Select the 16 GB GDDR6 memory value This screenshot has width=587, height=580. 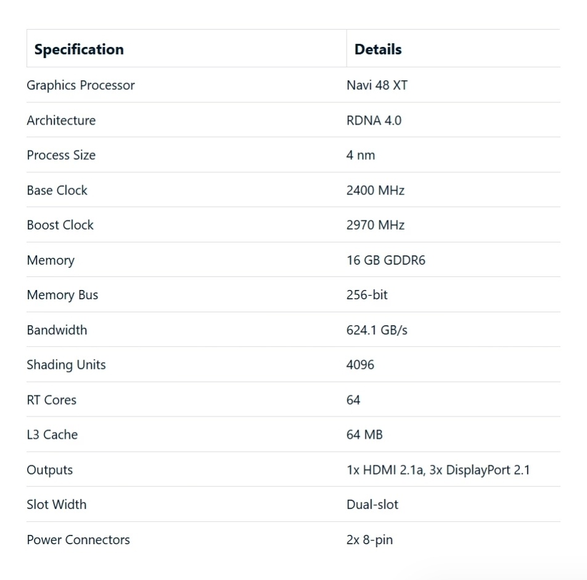pyautogui.click(x=386, y=260)
